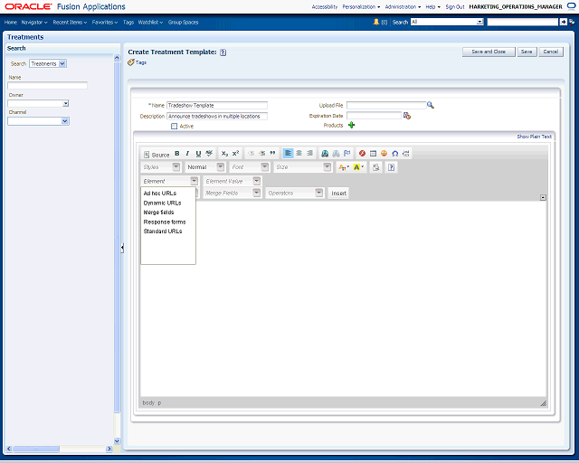Insert smiley emoticon
The width and height of the screenshot is (579, 463).
click(384, 154)
